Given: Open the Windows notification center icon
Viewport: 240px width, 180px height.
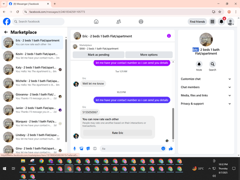Looking at the screenshot, I should point(234,168).
